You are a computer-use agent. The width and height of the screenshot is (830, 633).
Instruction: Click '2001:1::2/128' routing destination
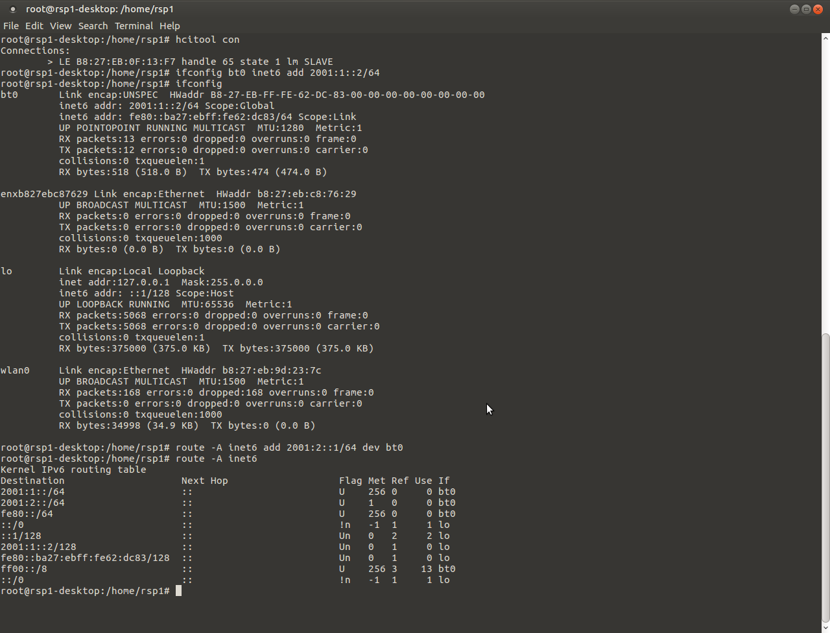(x=38, y=547)
